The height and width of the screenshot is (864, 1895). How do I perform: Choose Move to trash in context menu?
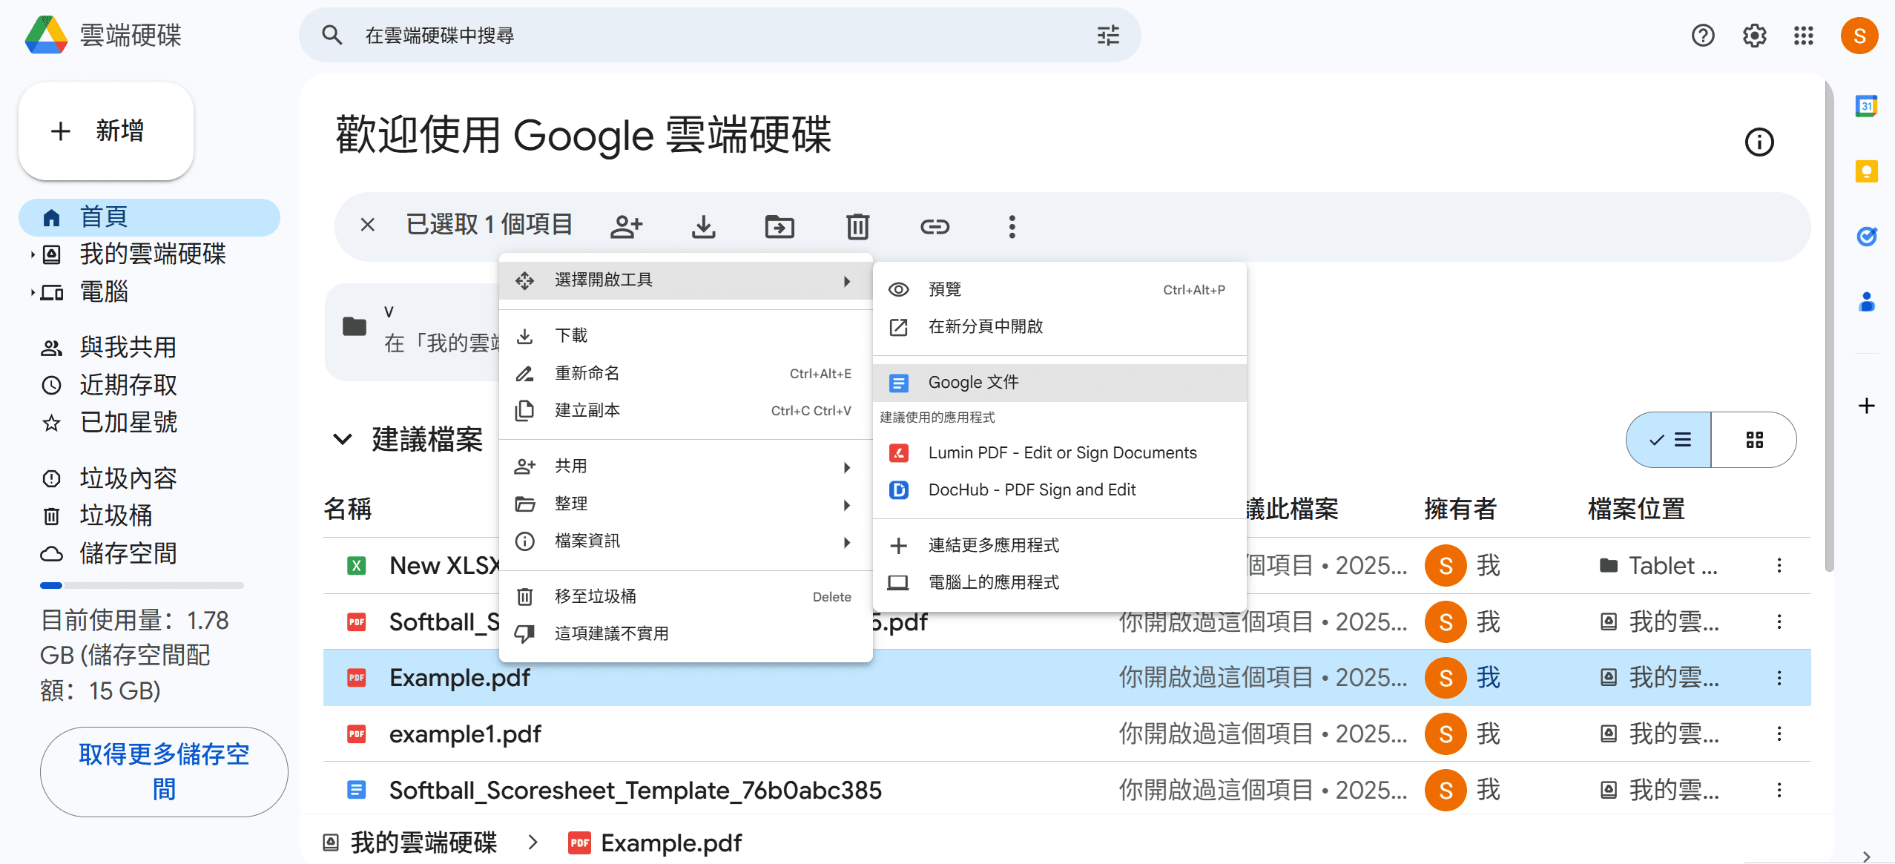pos(685,597)
